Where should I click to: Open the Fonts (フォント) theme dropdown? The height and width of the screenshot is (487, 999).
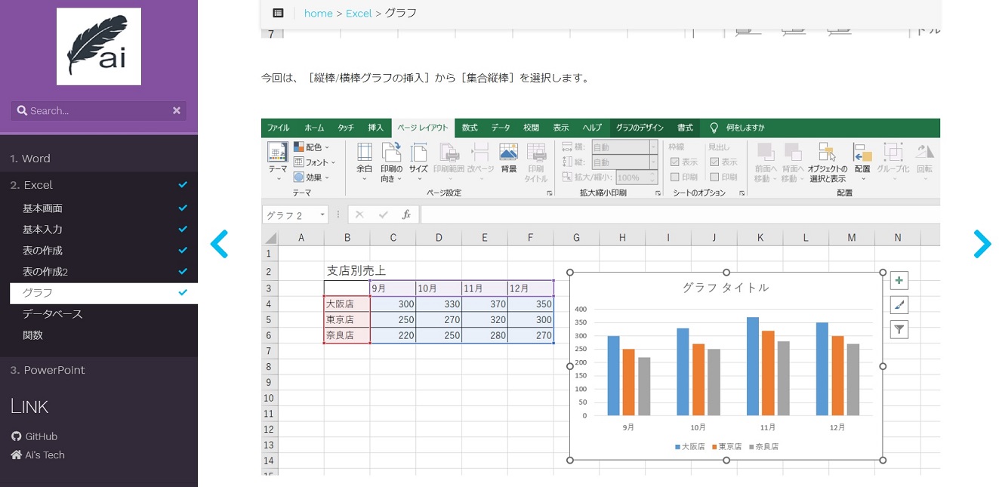click(314, 162)
